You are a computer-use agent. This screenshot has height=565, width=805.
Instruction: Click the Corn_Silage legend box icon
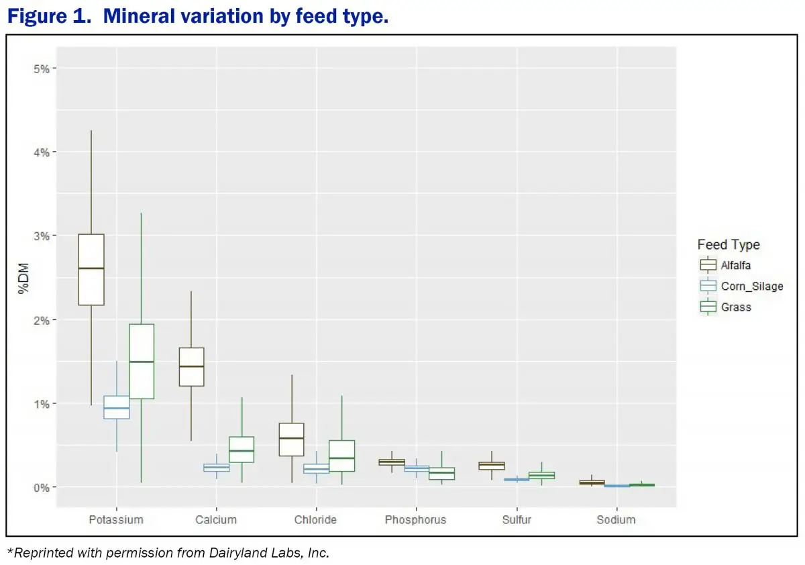click(x=708, y=286)
